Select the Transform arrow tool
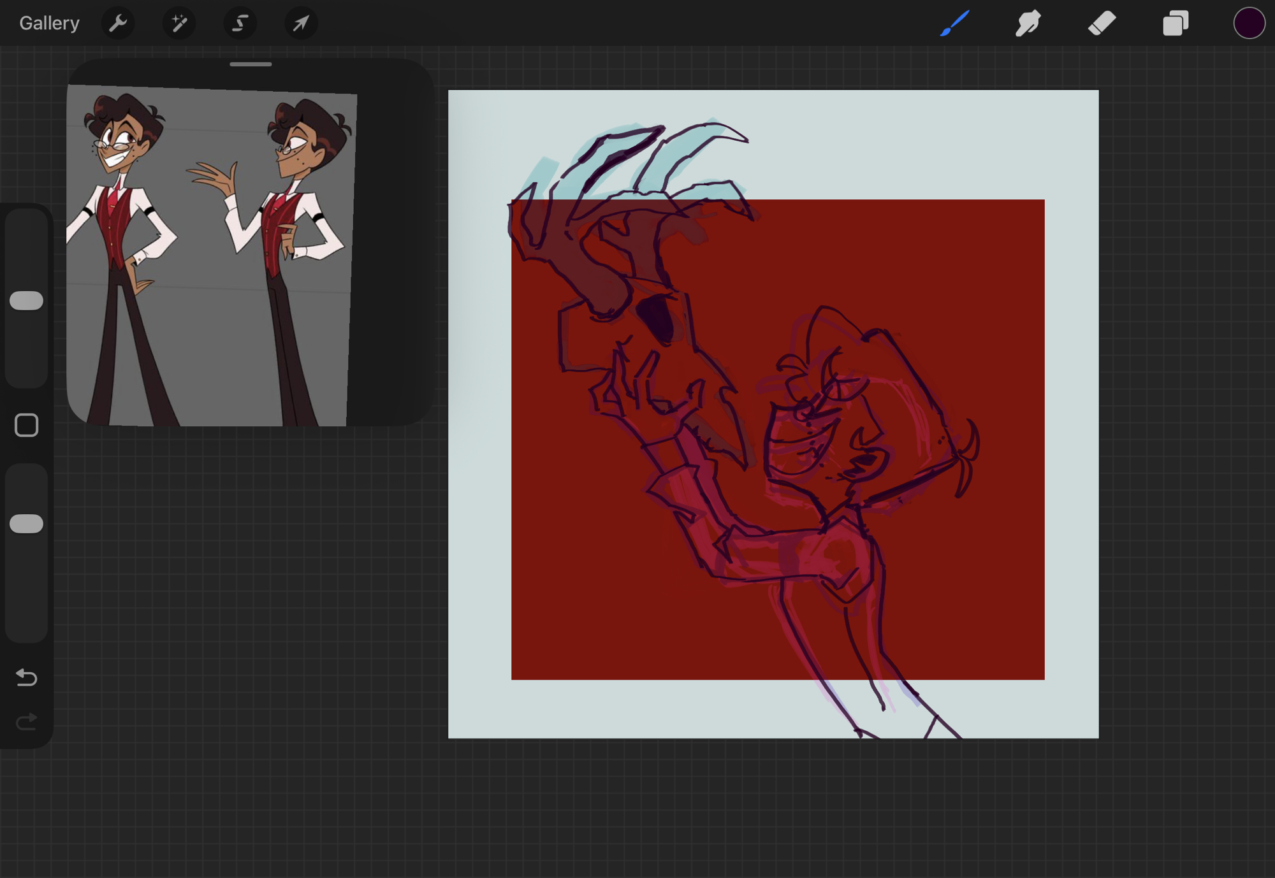The height and width of the screenshot is (878, 1275). (300, 24)
